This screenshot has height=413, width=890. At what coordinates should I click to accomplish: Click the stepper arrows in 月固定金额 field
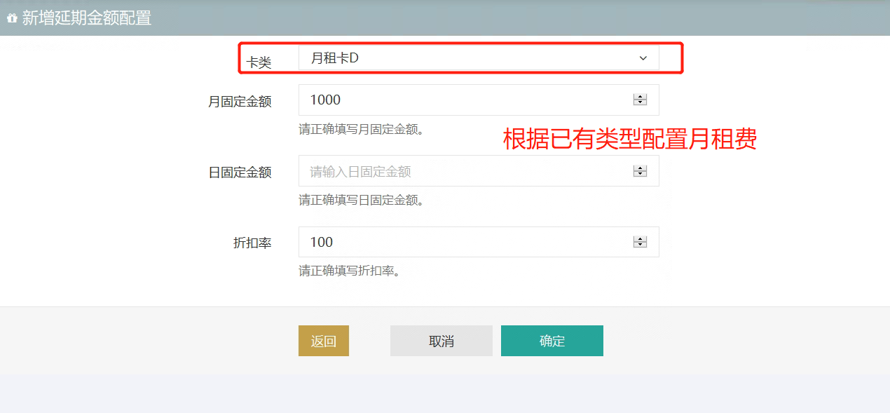[640, 100]
